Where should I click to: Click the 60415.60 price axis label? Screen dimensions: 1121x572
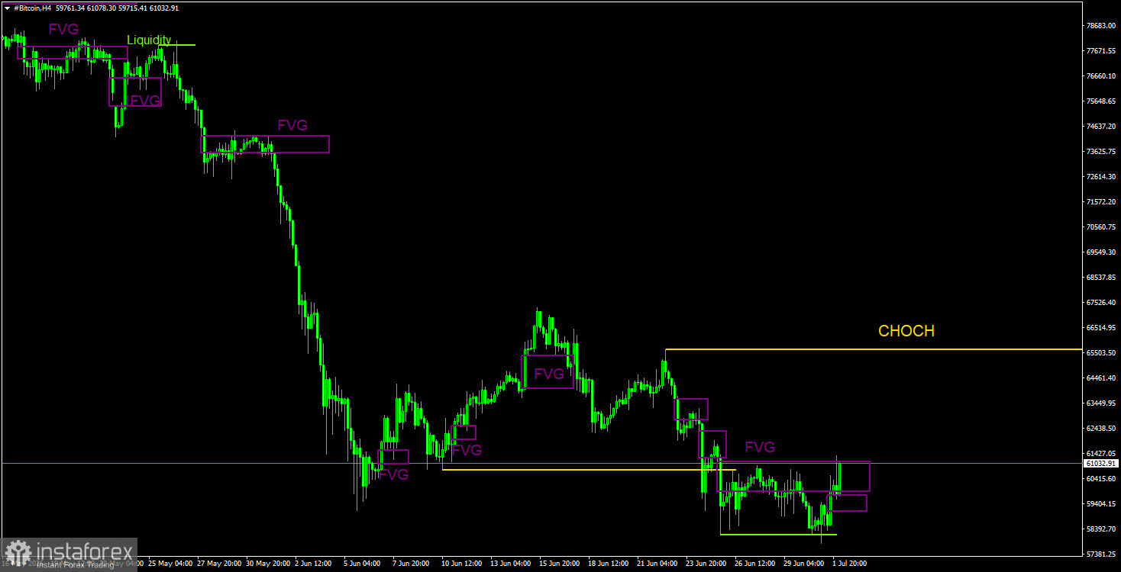(1101, 478)
